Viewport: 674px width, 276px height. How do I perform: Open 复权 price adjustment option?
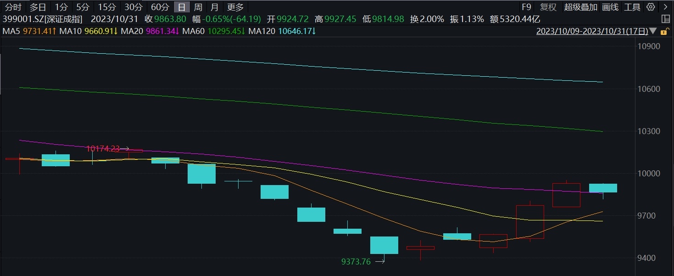(x=548, y=7)
